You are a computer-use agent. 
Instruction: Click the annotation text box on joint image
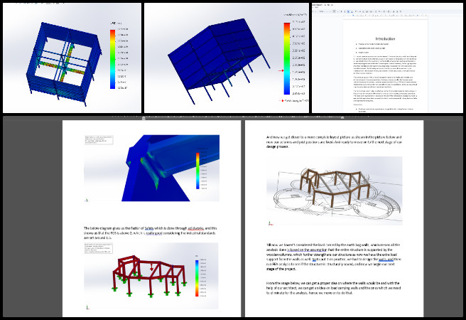(98, 139)
